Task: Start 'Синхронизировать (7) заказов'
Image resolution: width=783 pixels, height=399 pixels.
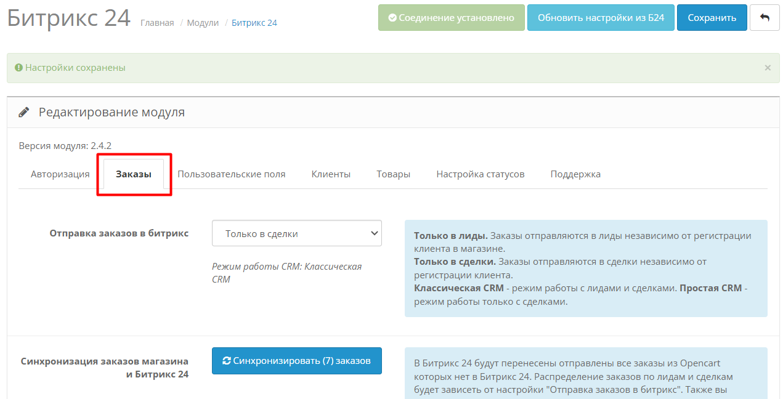Action: coord(296,361)
